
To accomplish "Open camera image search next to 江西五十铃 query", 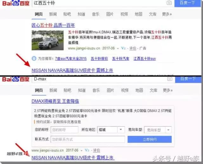I will tap(169, 3).
